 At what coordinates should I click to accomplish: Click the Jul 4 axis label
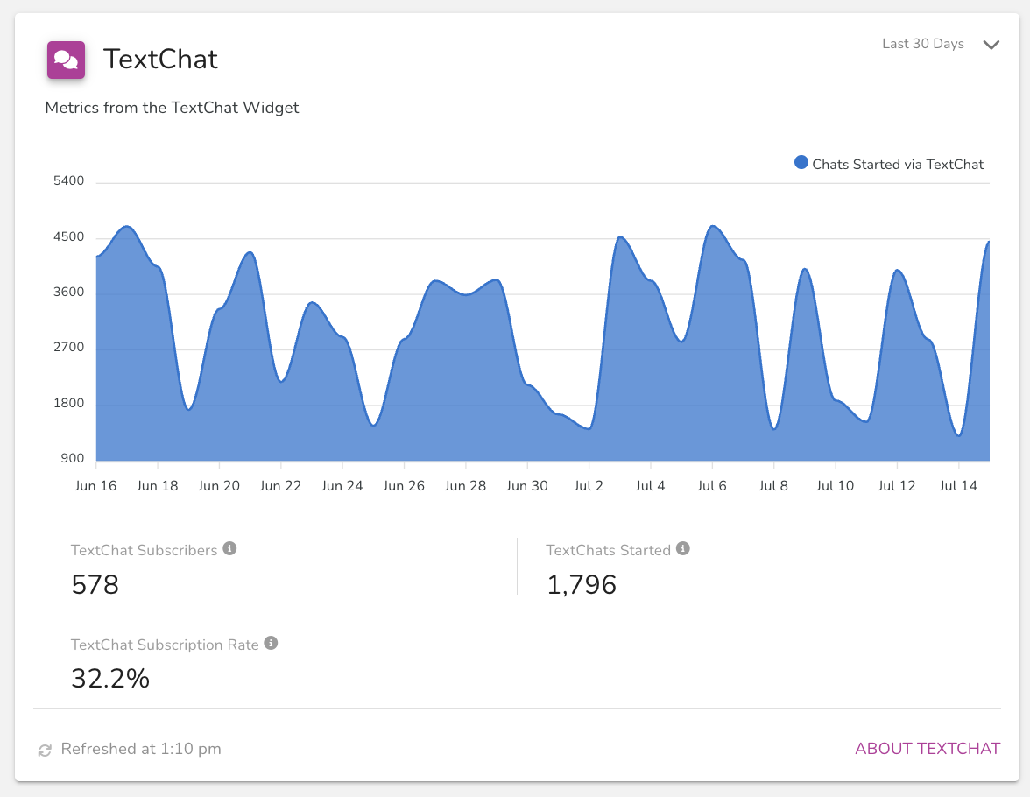pos(650,485)
